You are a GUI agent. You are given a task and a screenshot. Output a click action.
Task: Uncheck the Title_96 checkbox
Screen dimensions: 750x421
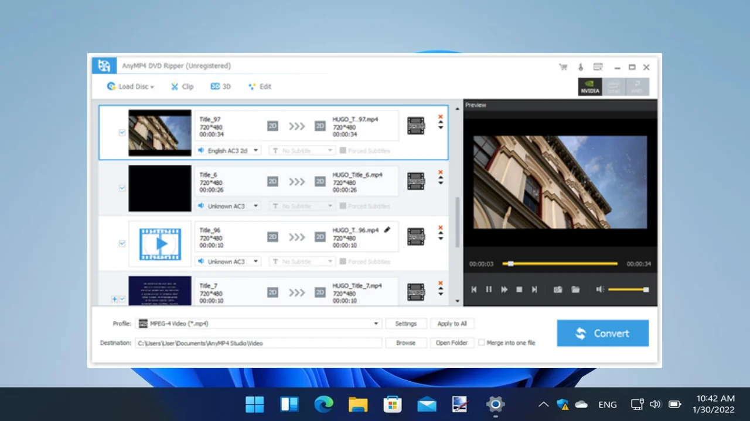pyautogui.click(x=122, y=243)
